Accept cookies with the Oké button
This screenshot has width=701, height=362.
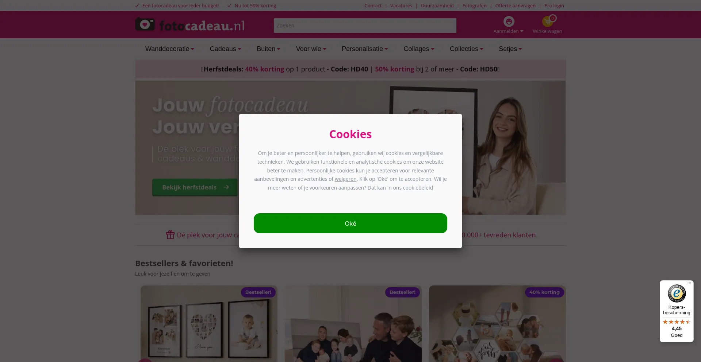(350, 223)
